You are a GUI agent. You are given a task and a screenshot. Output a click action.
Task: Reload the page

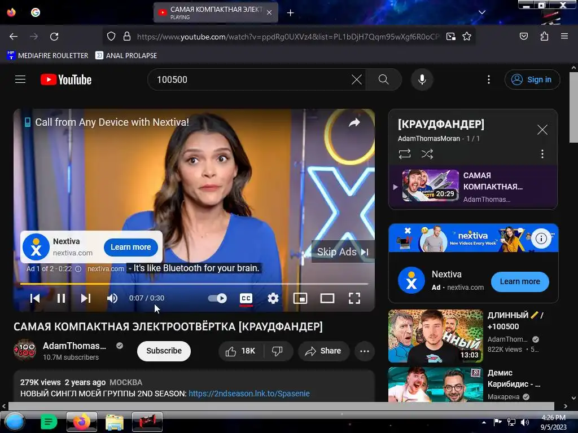click(54, 37)
